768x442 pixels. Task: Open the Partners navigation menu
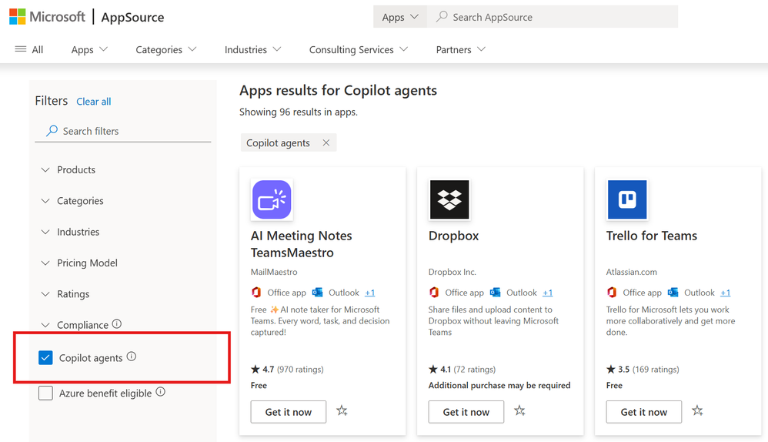pyautogui.click(x=461, y=49)
